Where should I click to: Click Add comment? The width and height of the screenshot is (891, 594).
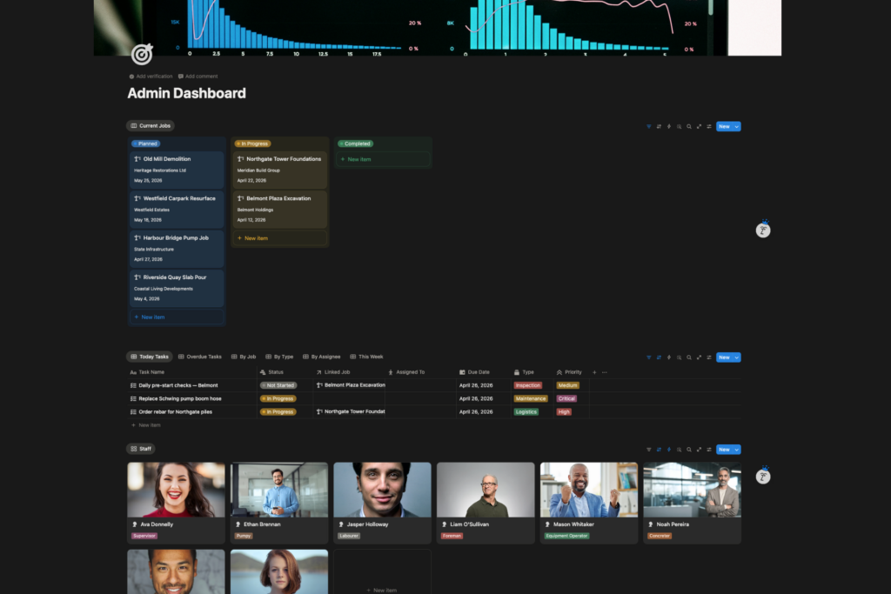pos(198,77)
